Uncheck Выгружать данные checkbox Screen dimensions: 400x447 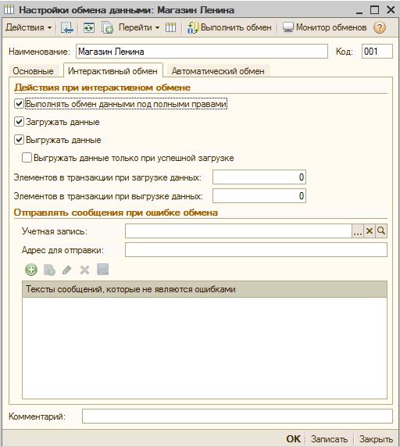(19, 140)
